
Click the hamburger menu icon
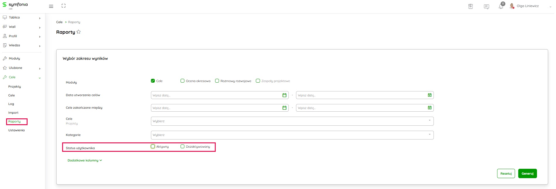coord(51,6)
